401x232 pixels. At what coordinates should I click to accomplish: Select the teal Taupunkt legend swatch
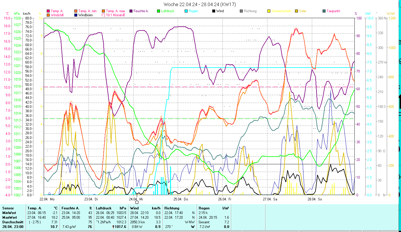tap(324, 11)
